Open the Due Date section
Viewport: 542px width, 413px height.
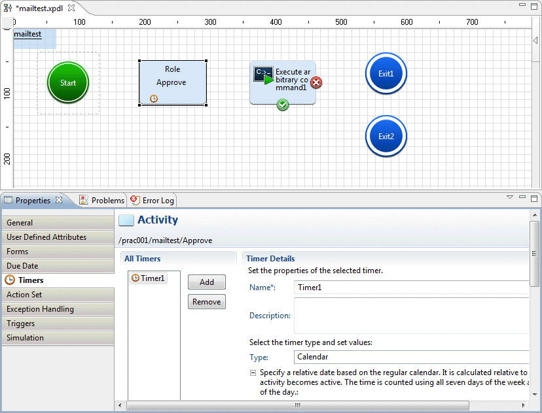coord(58,266)
